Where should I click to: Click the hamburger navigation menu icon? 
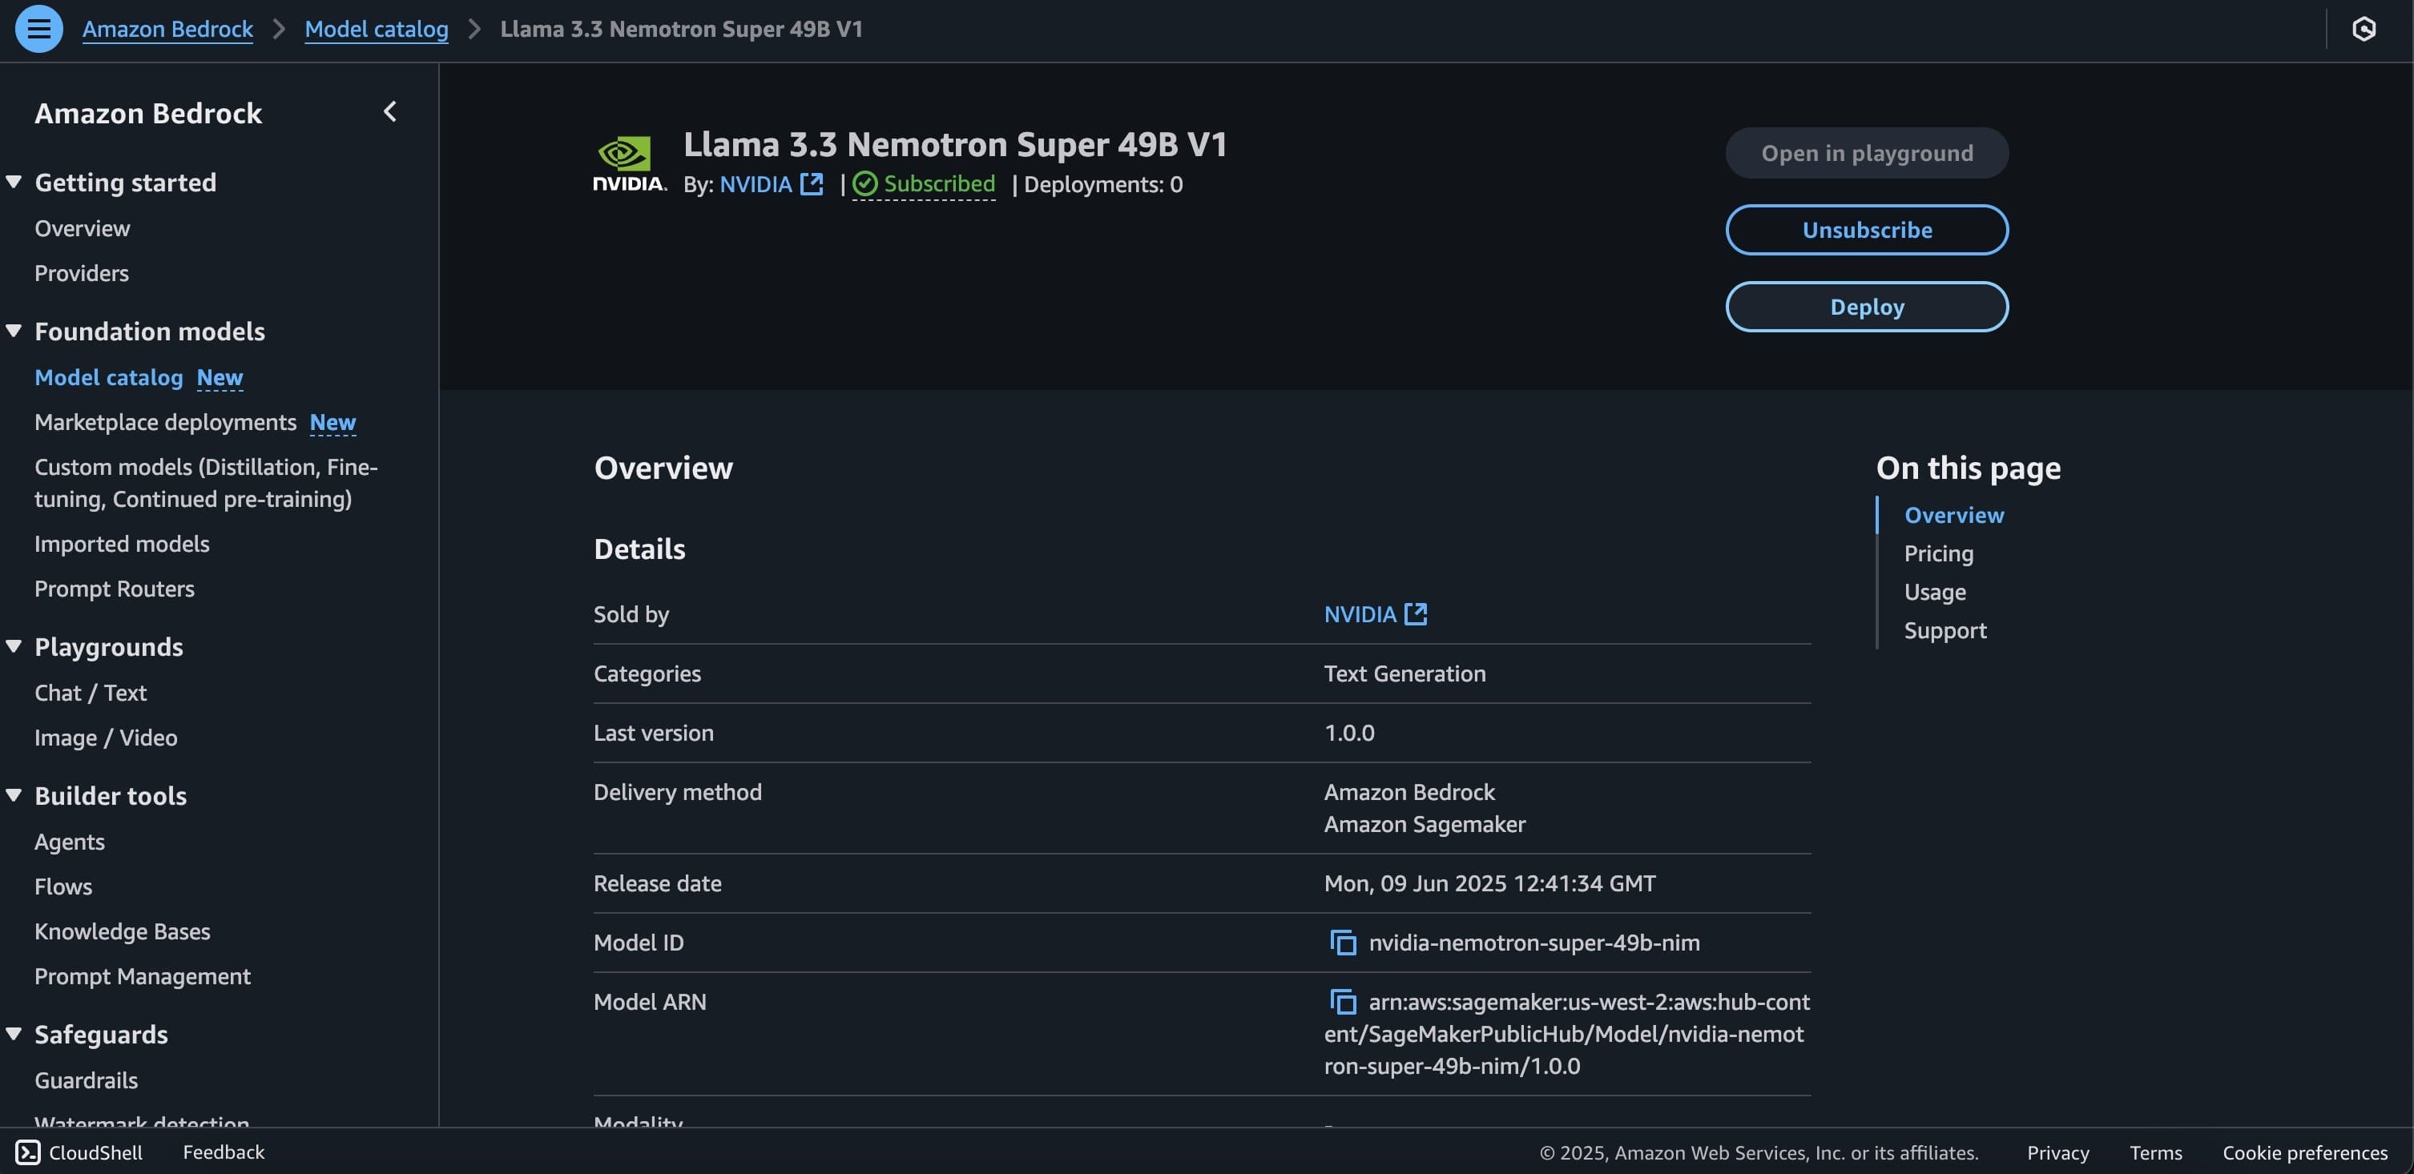click(38, 29)
